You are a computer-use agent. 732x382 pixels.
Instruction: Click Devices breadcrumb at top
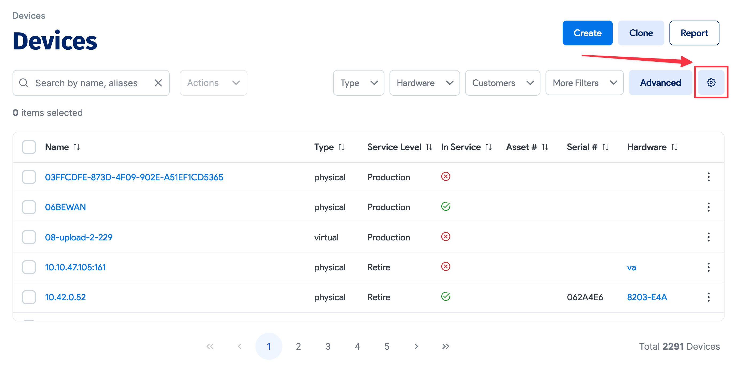click(x=29, y=16)
